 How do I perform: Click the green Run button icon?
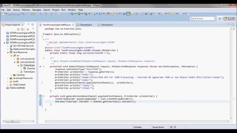(x=79, y=14)
